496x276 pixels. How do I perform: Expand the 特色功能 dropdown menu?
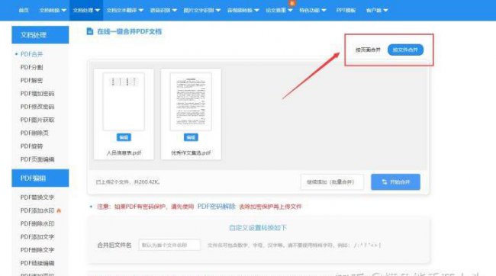[x=313, y=10]
